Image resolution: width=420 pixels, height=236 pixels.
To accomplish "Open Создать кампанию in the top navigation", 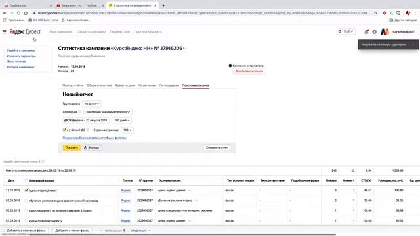I will (91, 32).
